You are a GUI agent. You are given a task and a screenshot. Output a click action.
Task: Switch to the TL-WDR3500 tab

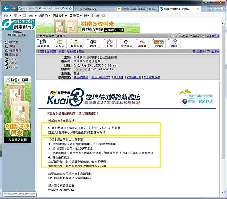click(95, 9)
